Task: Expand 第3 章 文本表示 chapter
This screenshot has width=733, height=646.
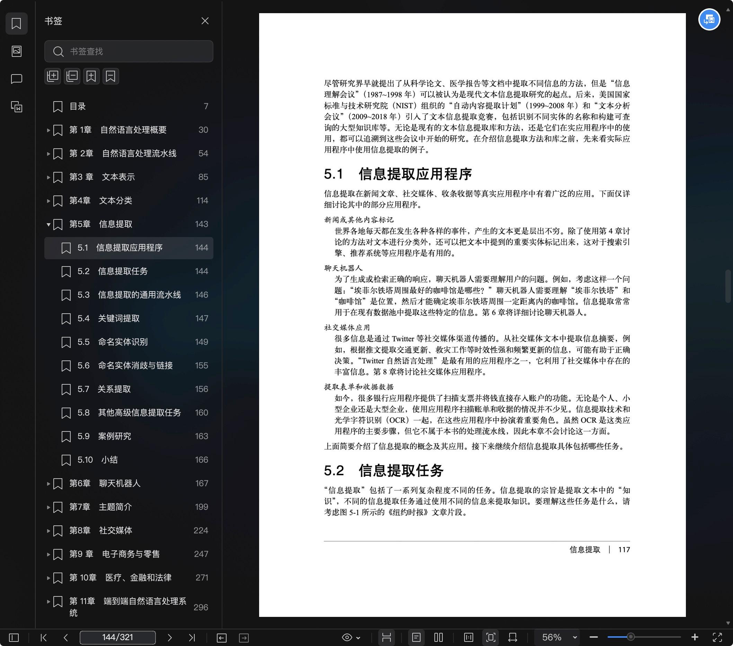Action: tap(48, 177)
